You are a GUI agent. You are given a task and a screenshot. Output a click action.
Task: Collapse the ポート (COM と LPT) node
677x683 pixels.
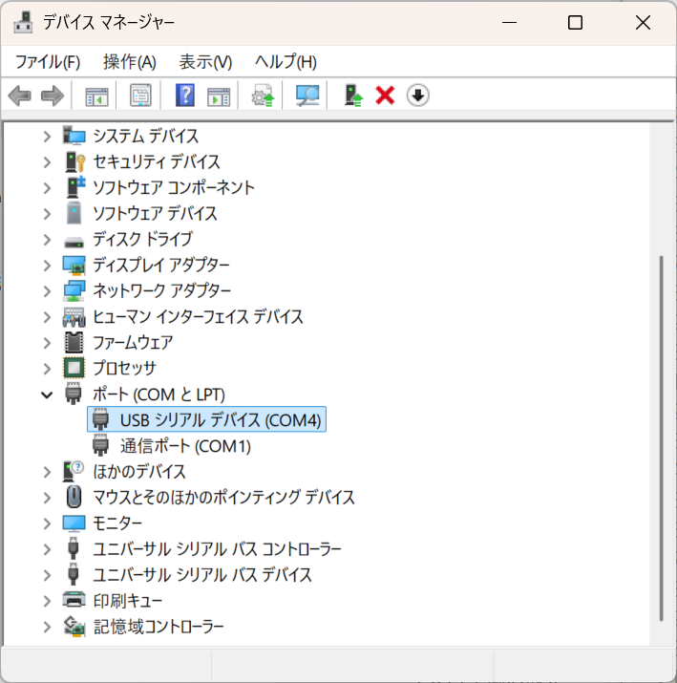pyautogui.click(x=47, y=394)
